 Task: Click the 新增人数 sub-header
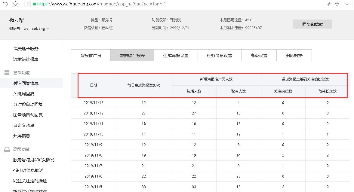(x=194, y=91)
